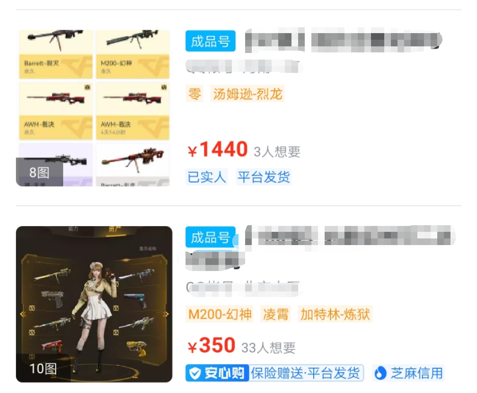Image resolution: width=477 pixels, height=393 pixels.
Task: Click the right arrow in character screenshot
Action: click(166, 314)
